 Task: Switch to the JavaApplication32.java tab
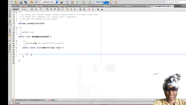[x=73, y=6]
